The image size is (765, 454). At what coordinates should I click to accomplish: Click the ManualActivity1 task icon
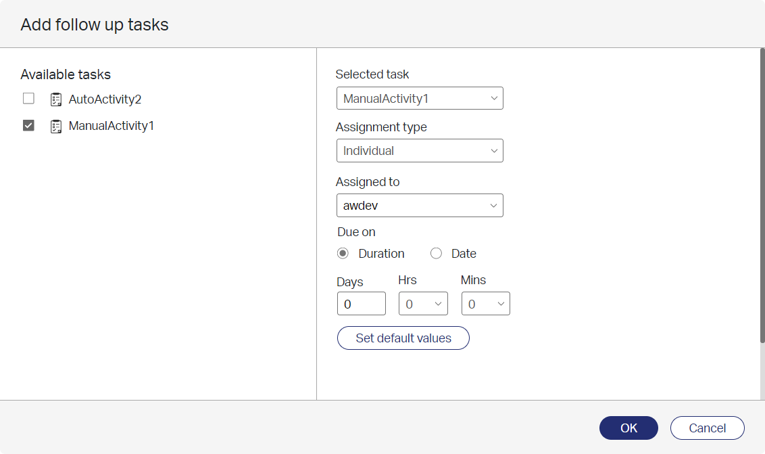pos(56,127)
